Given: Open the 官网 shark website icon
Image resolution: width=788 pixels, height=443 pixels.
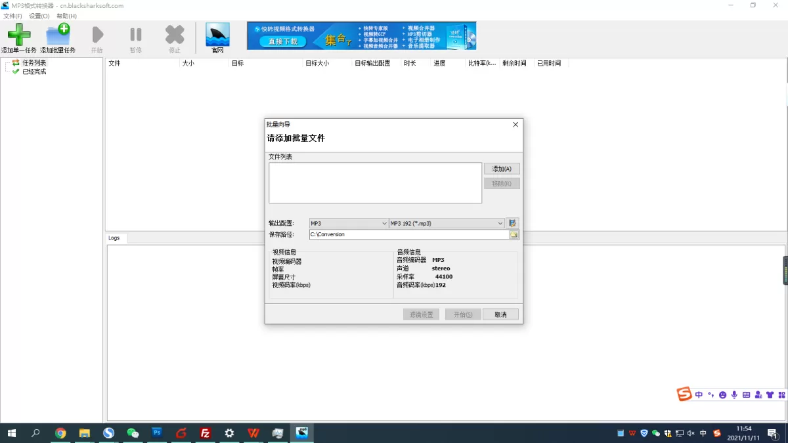Looking at the screenshot, I should pyautogui.click(x=217, y=34).
